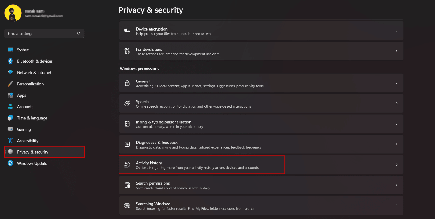
Task: Open Inking & typing personalization settings
Action: (x=261, y=124)
